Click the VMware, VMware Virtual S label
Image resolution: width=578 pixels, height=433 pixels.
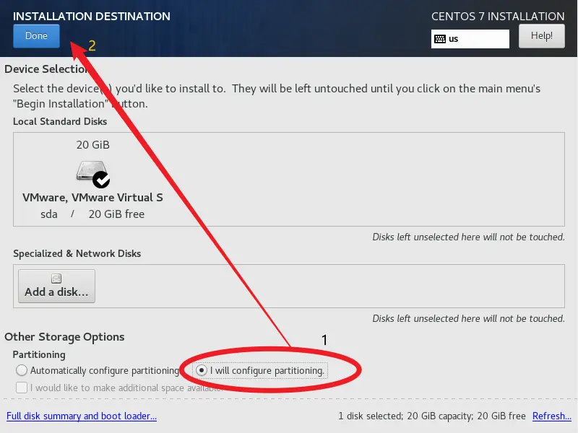(x=92, y=198)
